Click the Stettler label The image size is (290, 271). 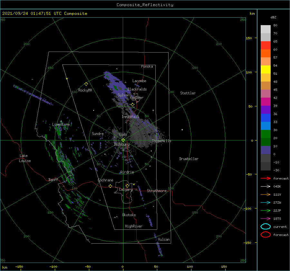point(188,93)
